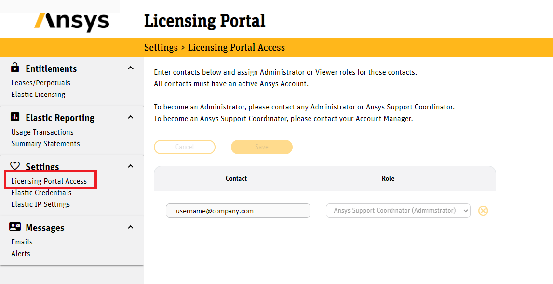Open Emails under Messages
This screenshot has width=553, height=284.
point(22,242)
